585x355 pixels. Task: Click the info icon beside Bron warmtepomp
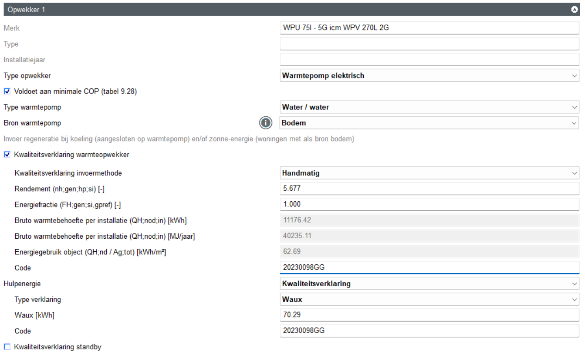(265, 123)
